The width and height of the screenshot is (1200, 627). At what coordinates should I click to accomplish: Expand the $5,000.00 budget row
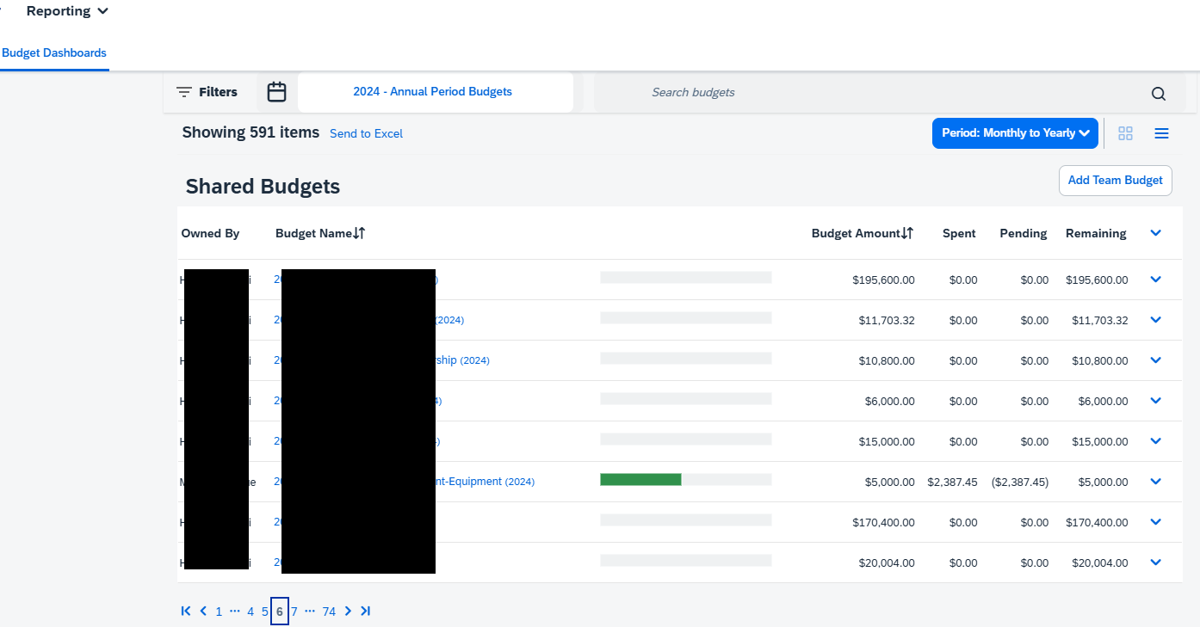pyautogui.click(x=1156, y=482)
